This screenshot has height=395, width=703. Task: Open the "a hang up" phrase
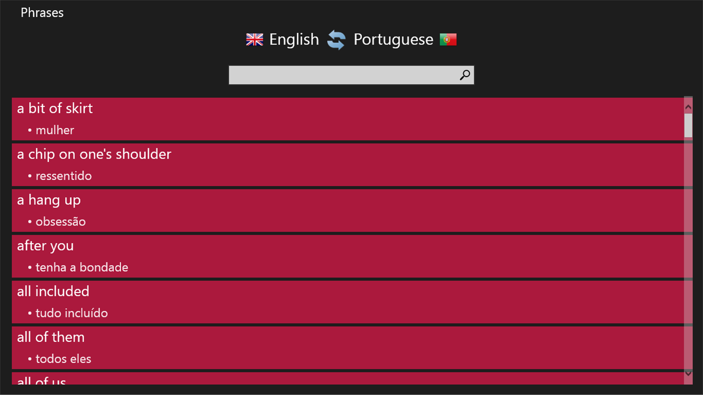pos(49,200)
